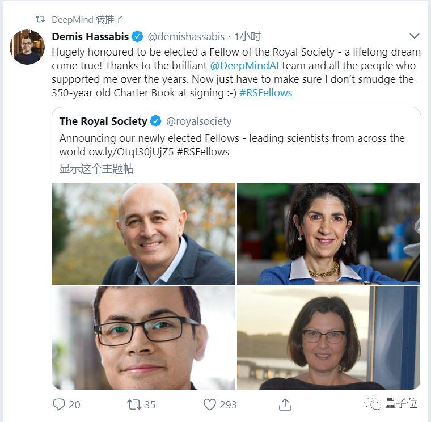Viewport: 431px width, 422px height.
Task: Click the reply speech bubble icon
Action: [x=59, y=404]
